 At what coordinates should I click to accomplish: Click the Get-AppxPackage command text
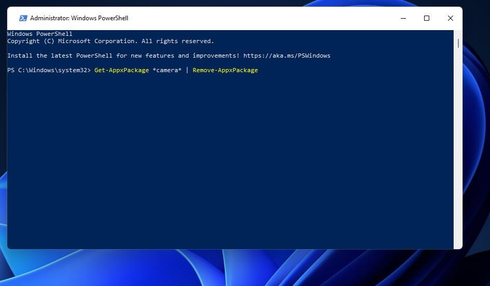point(121,70)
